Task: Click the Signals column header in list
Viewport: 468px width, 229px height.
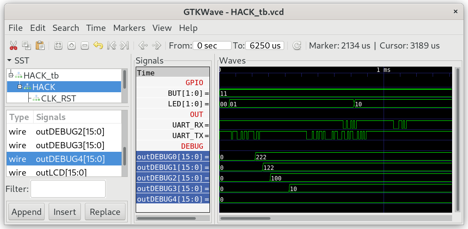Action: coord(77,117)
